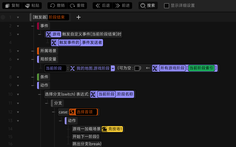This screenshot has height=147, width=236.
Task: Click the 当前阶段 variable name field
Action: (x=55, y=68)
